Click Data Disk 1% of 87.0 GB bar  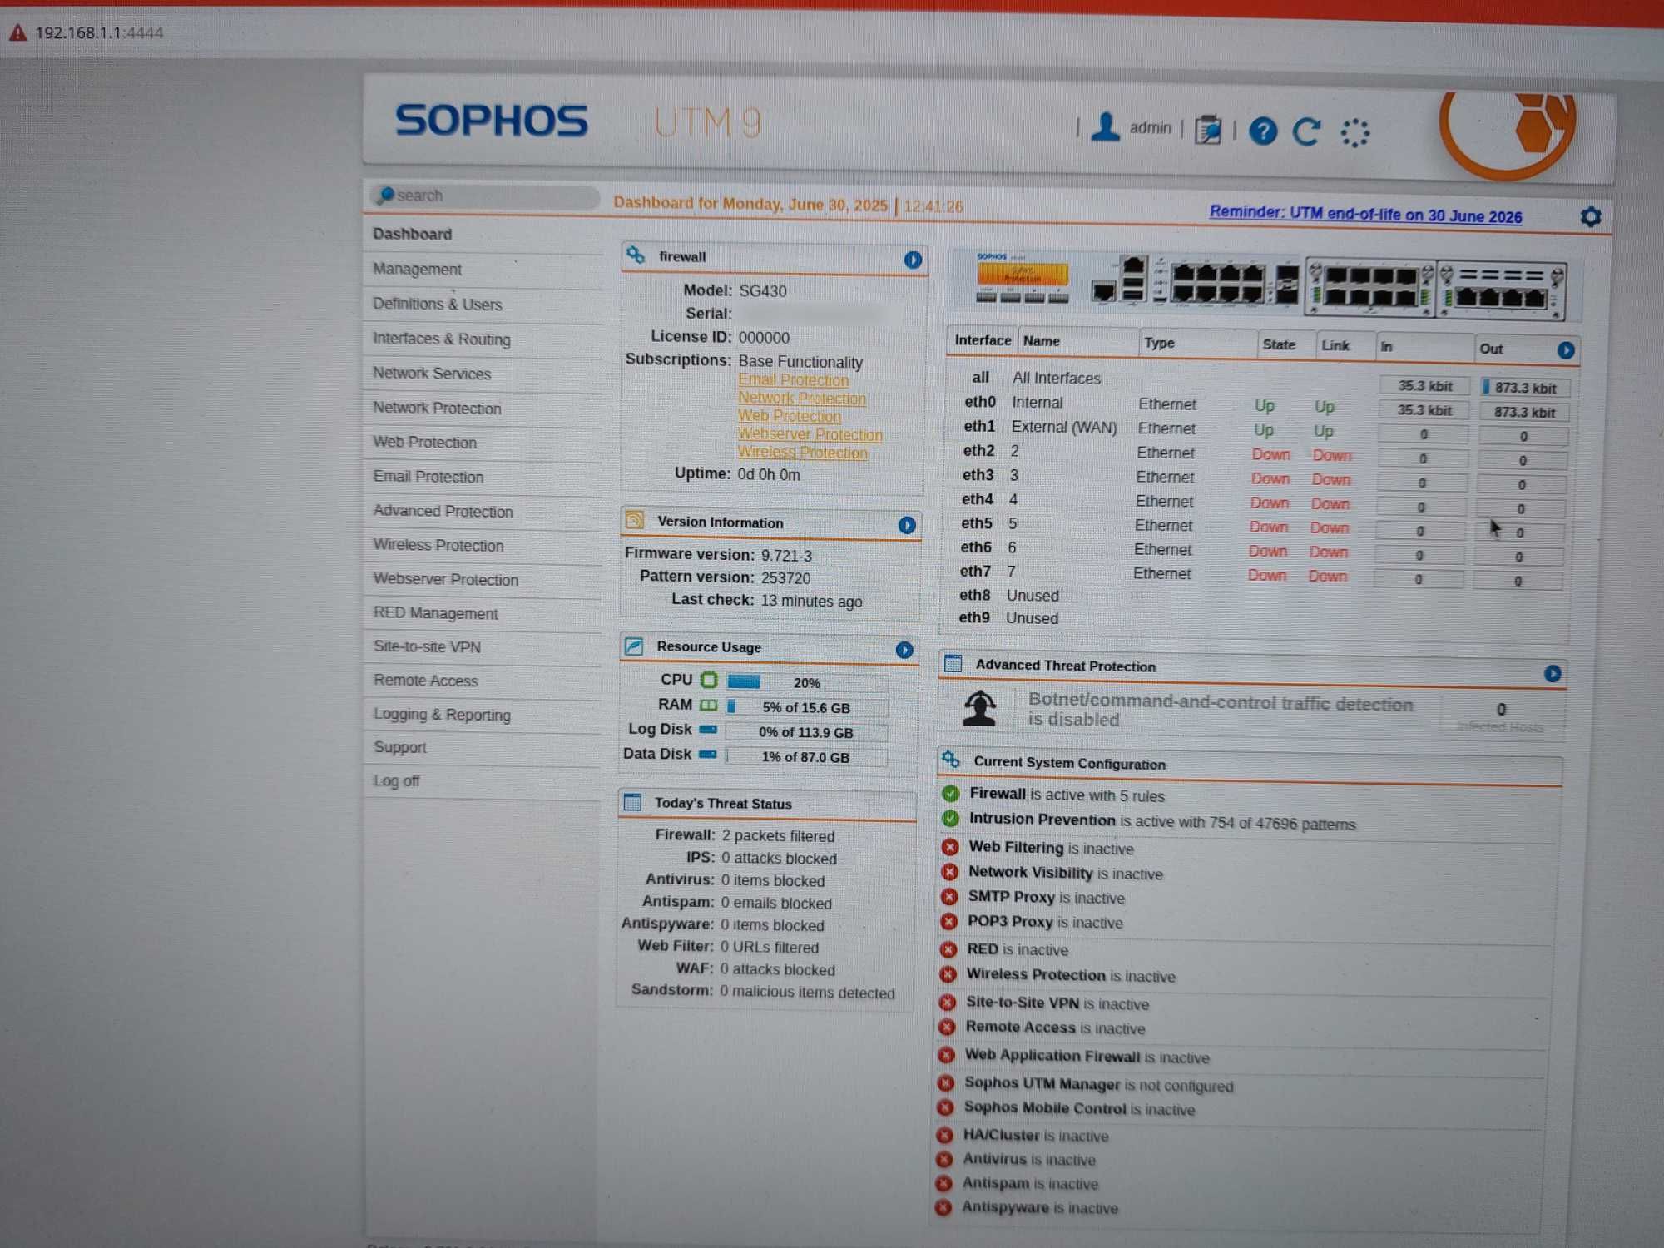click(805, 757)
